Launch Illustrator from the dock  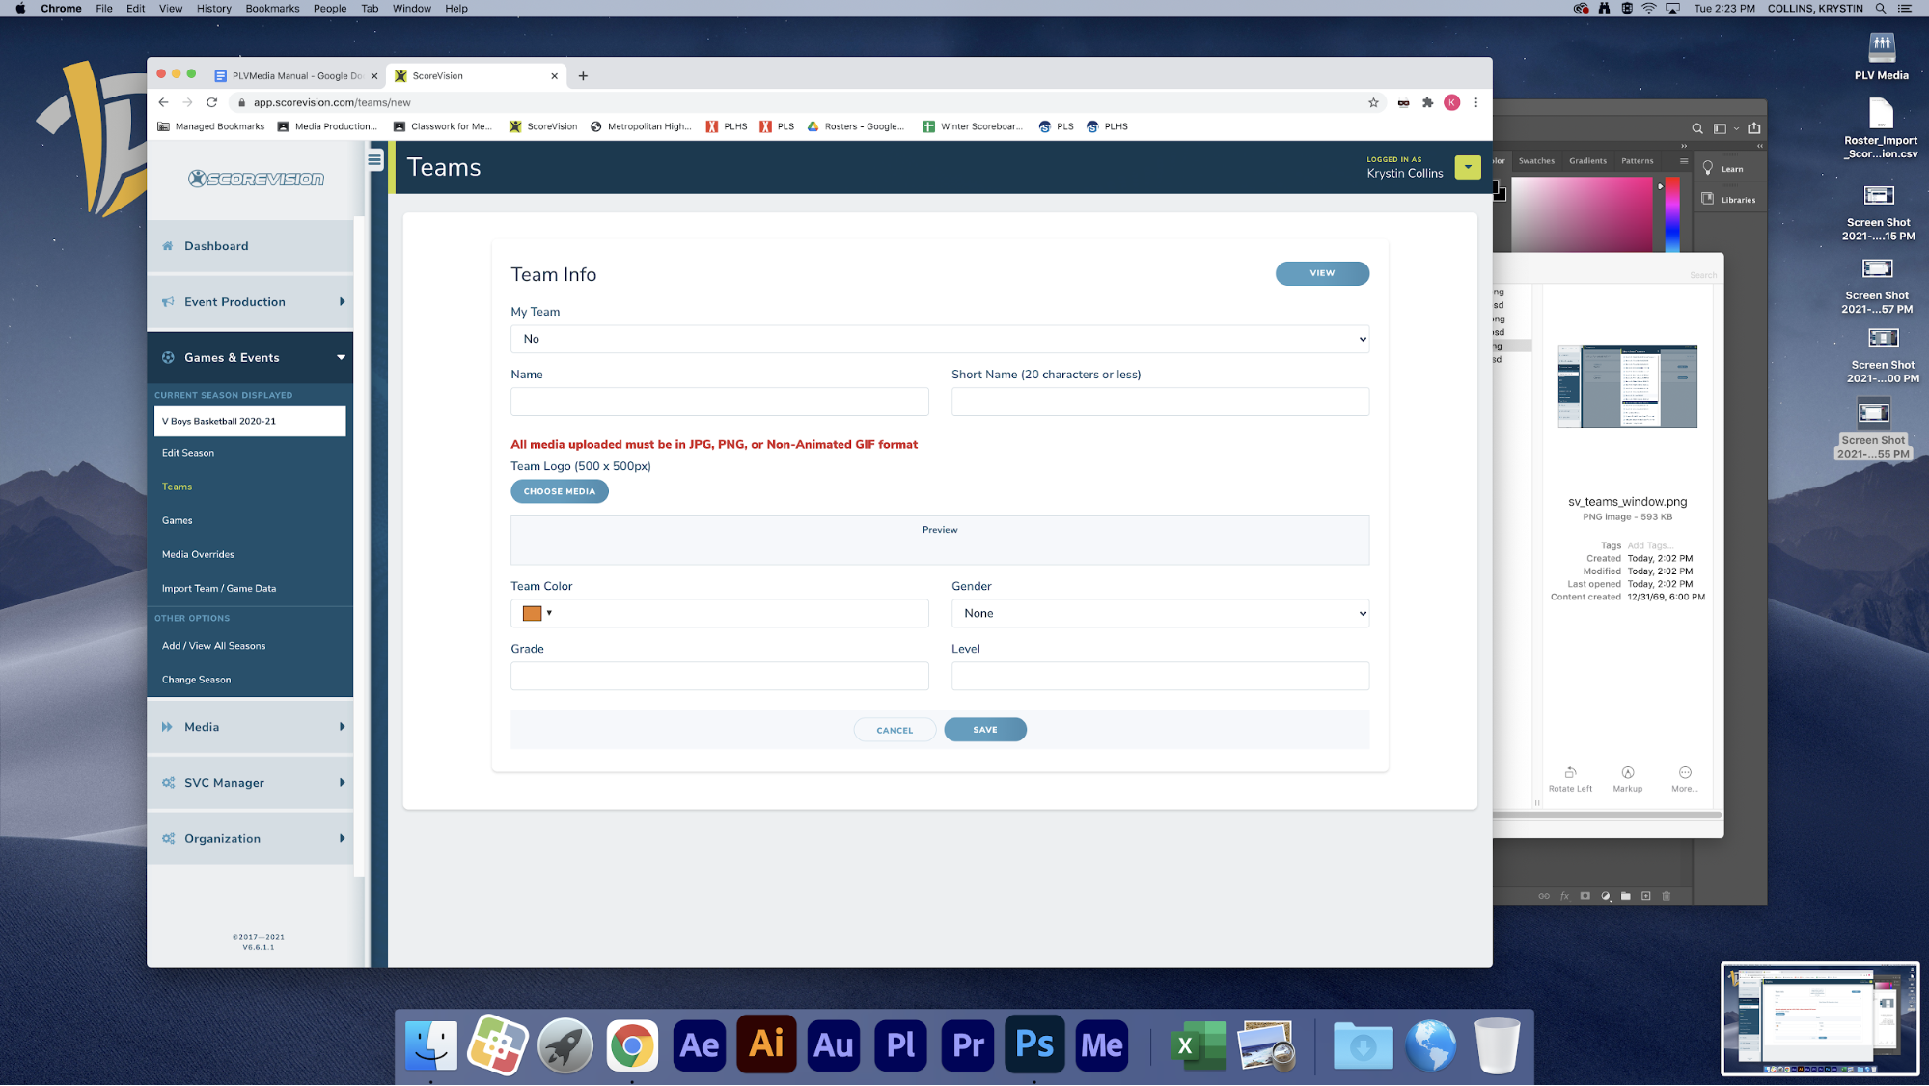pyautogui.click(x=766, y=1044)
